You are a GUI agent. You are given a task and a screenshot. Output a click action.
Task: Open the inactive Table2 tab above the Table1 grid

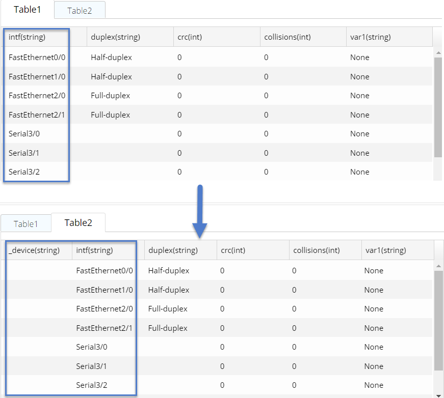click(80, 11)
